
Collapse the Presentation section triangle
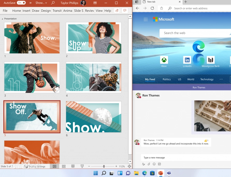coord(2,19)
